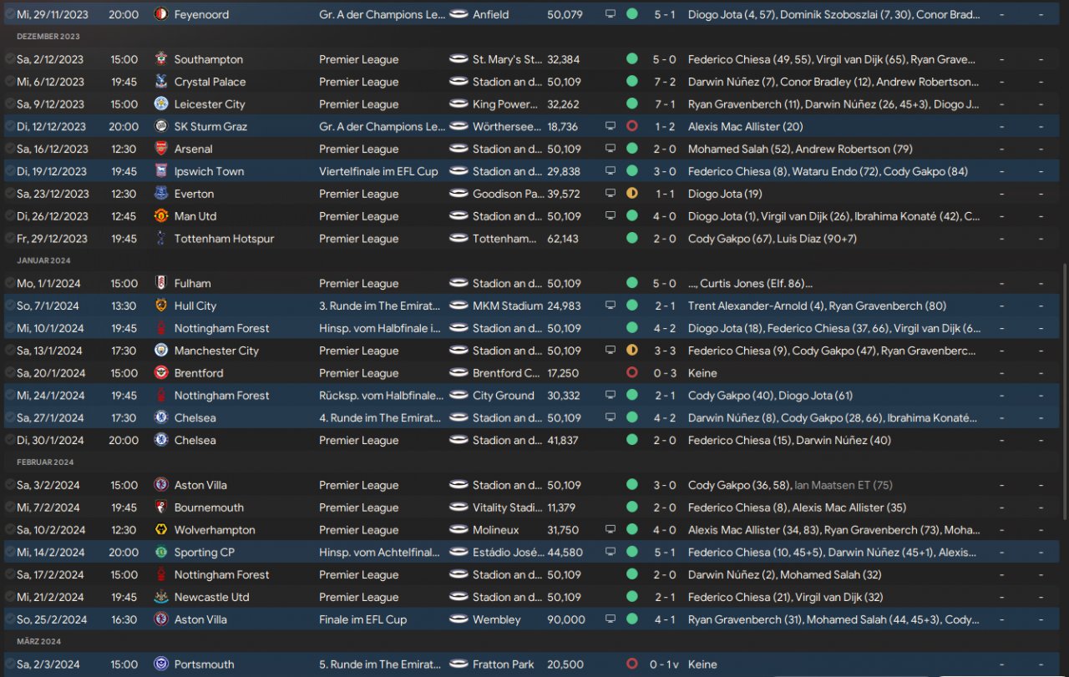Click the date Sa, 16/12/2023

coord(52,149)
